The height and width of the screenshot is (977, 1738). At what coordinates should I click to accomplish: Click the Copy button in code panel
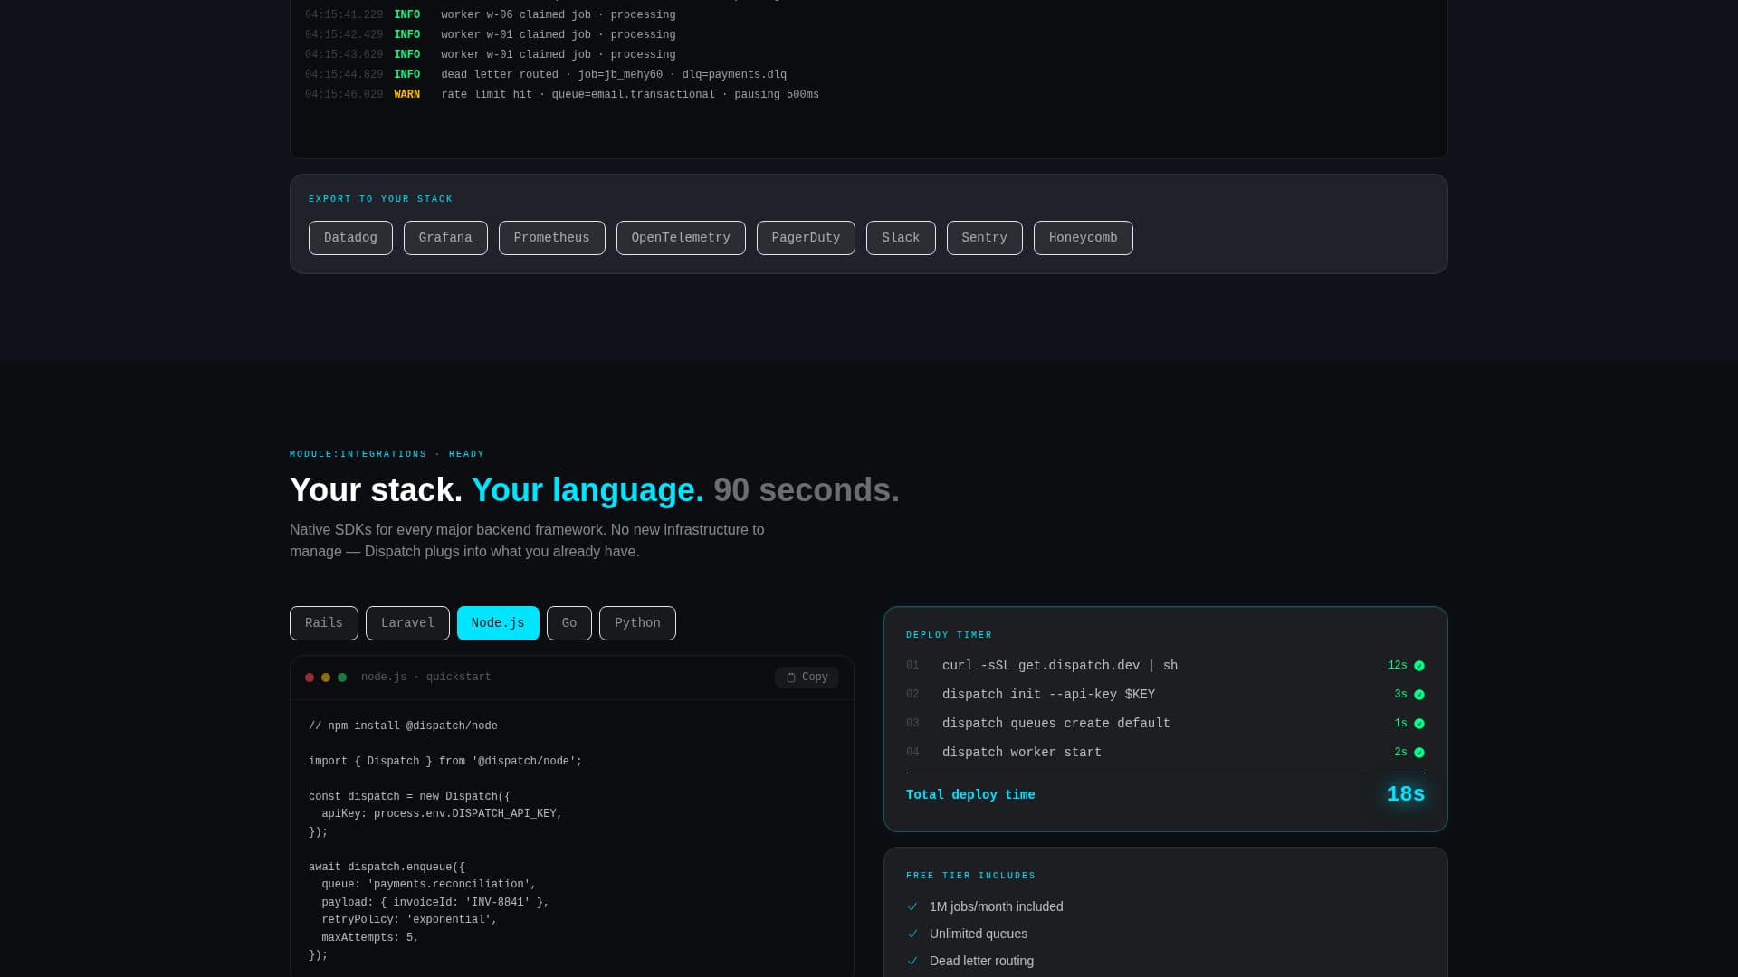click(x=807, y=678)
